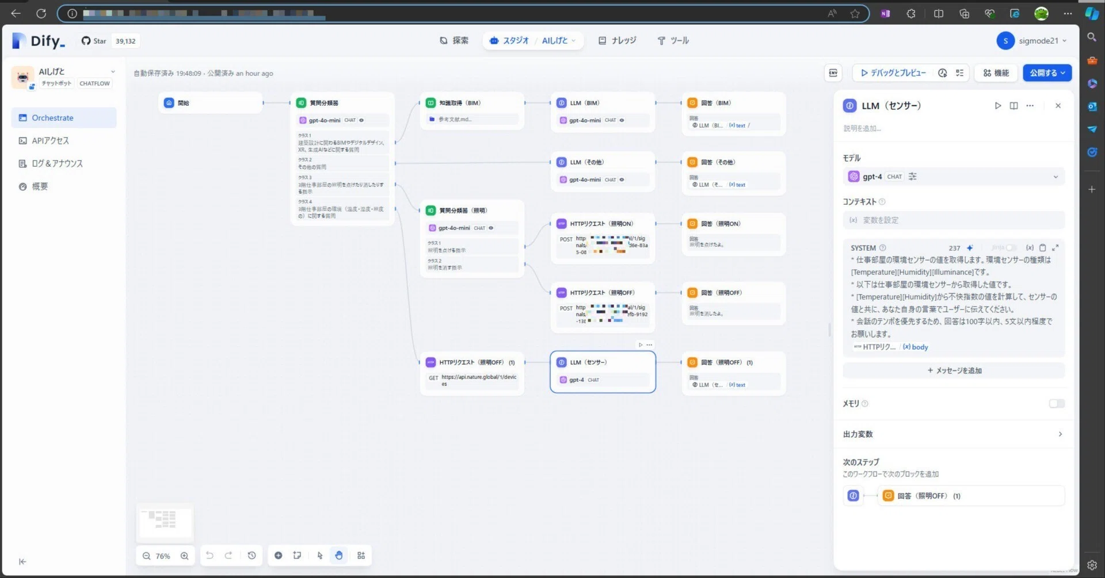Open more options in LLM panel header

(x=1030, y=105)
